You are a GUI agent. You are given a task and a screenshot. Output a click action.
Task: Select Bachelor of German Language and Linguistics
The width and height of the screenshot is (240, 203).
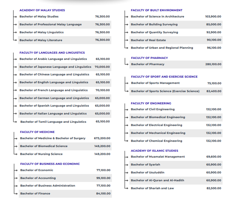[54, 98]
